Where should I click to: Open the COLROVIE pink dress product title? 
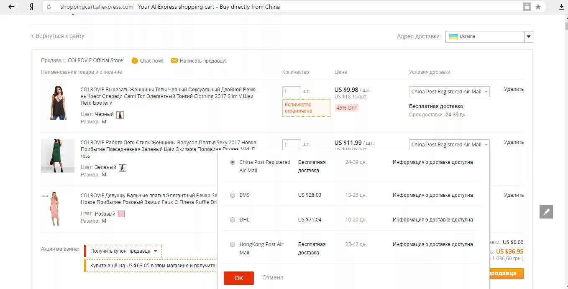coord(149,199)
